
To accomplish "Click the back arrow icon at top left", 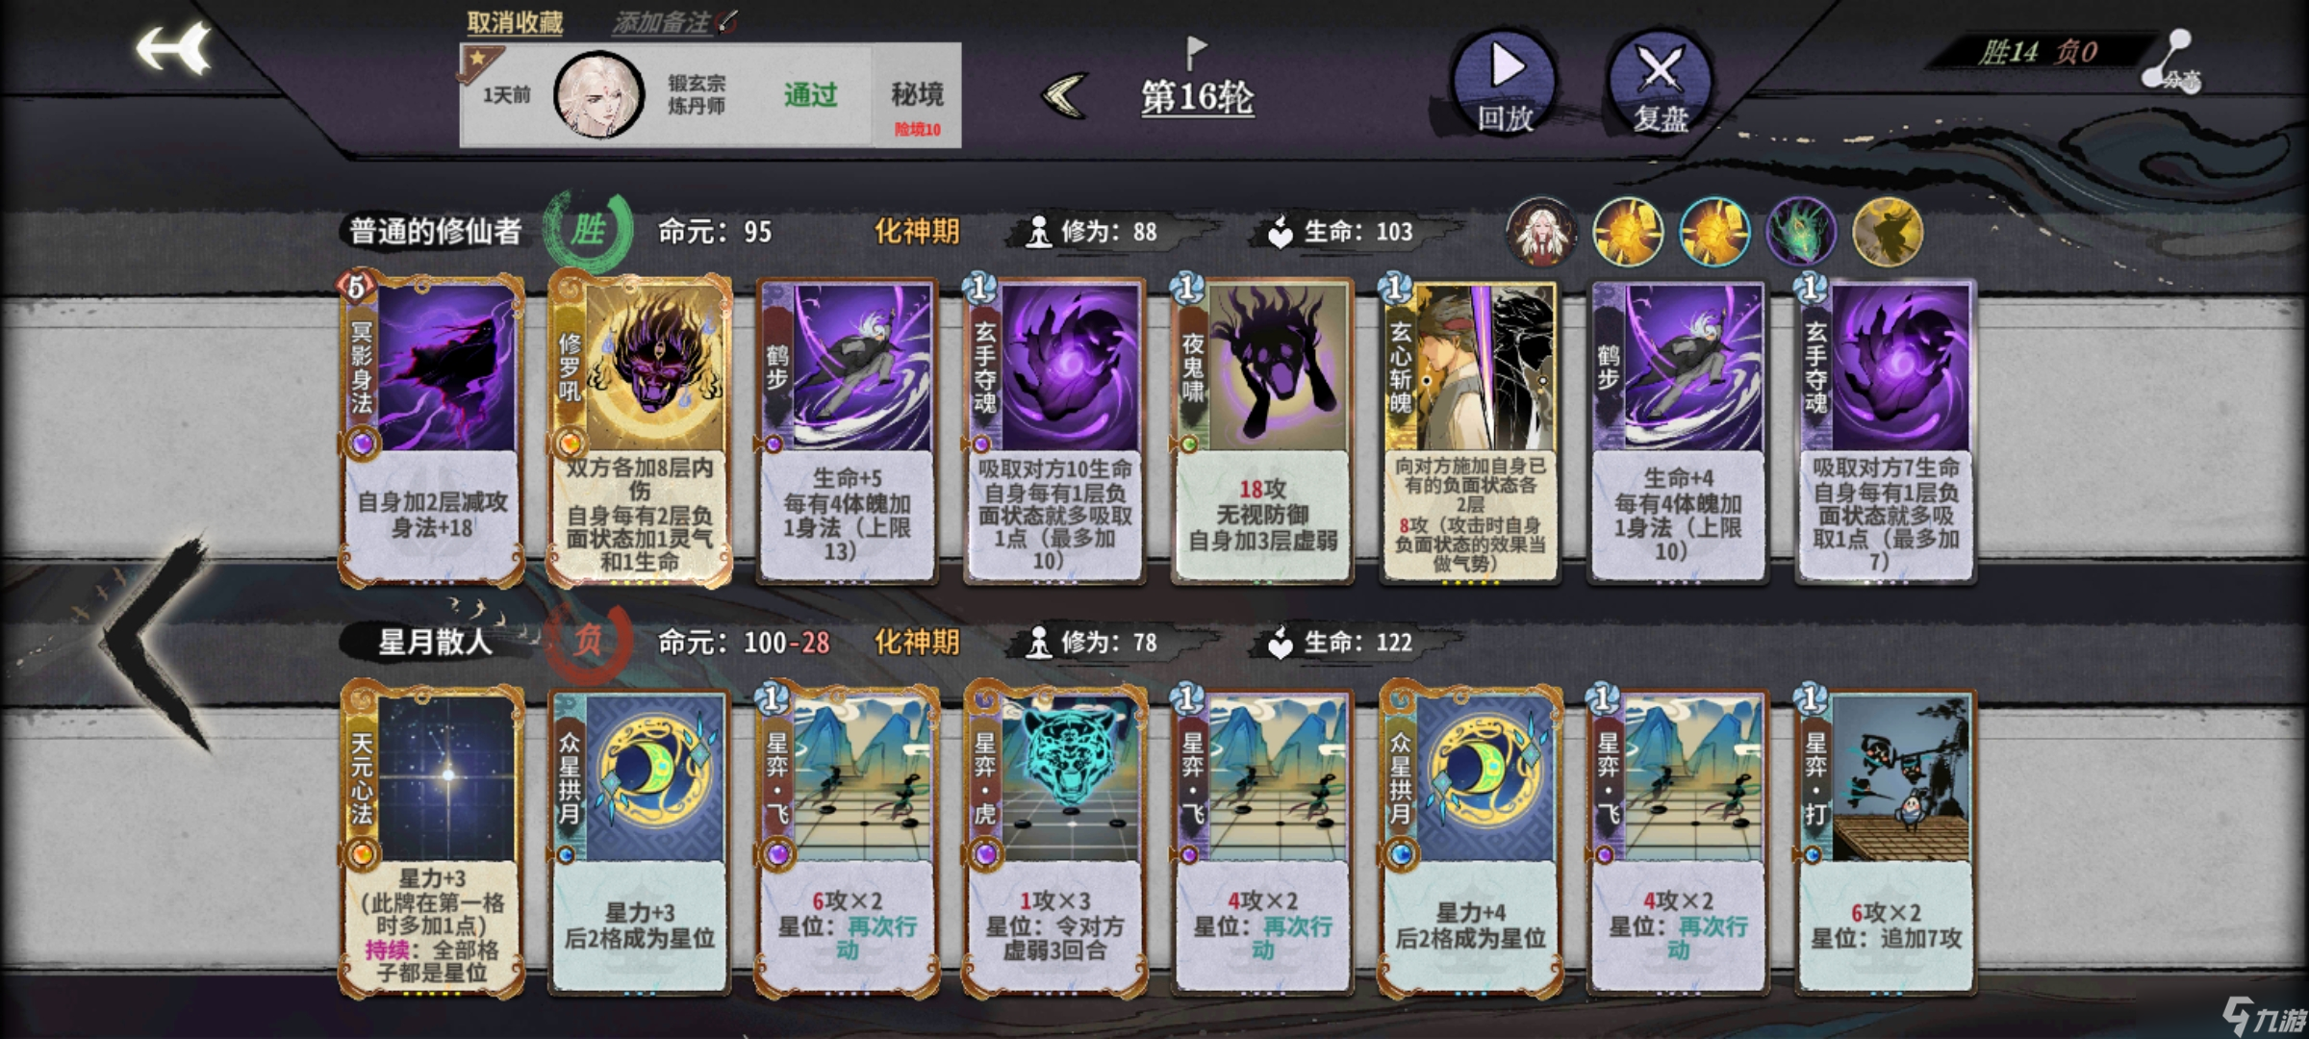I will 173,48.
